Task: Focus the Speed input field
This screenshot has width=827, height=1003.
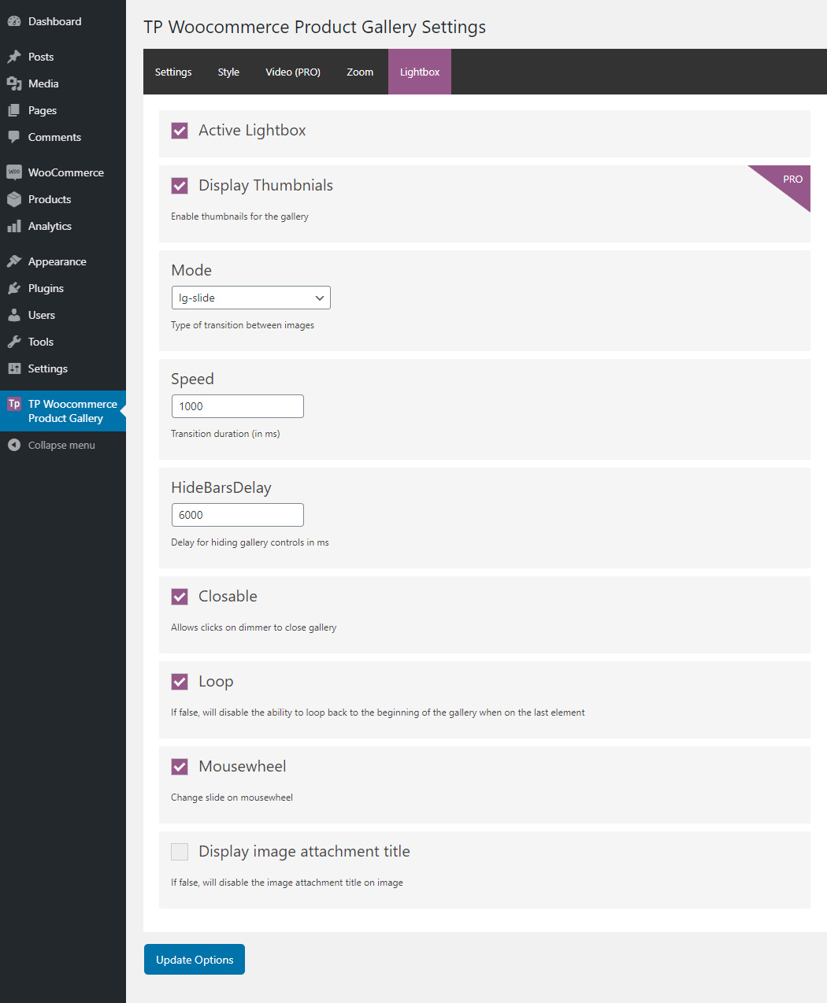Action: 238,406
